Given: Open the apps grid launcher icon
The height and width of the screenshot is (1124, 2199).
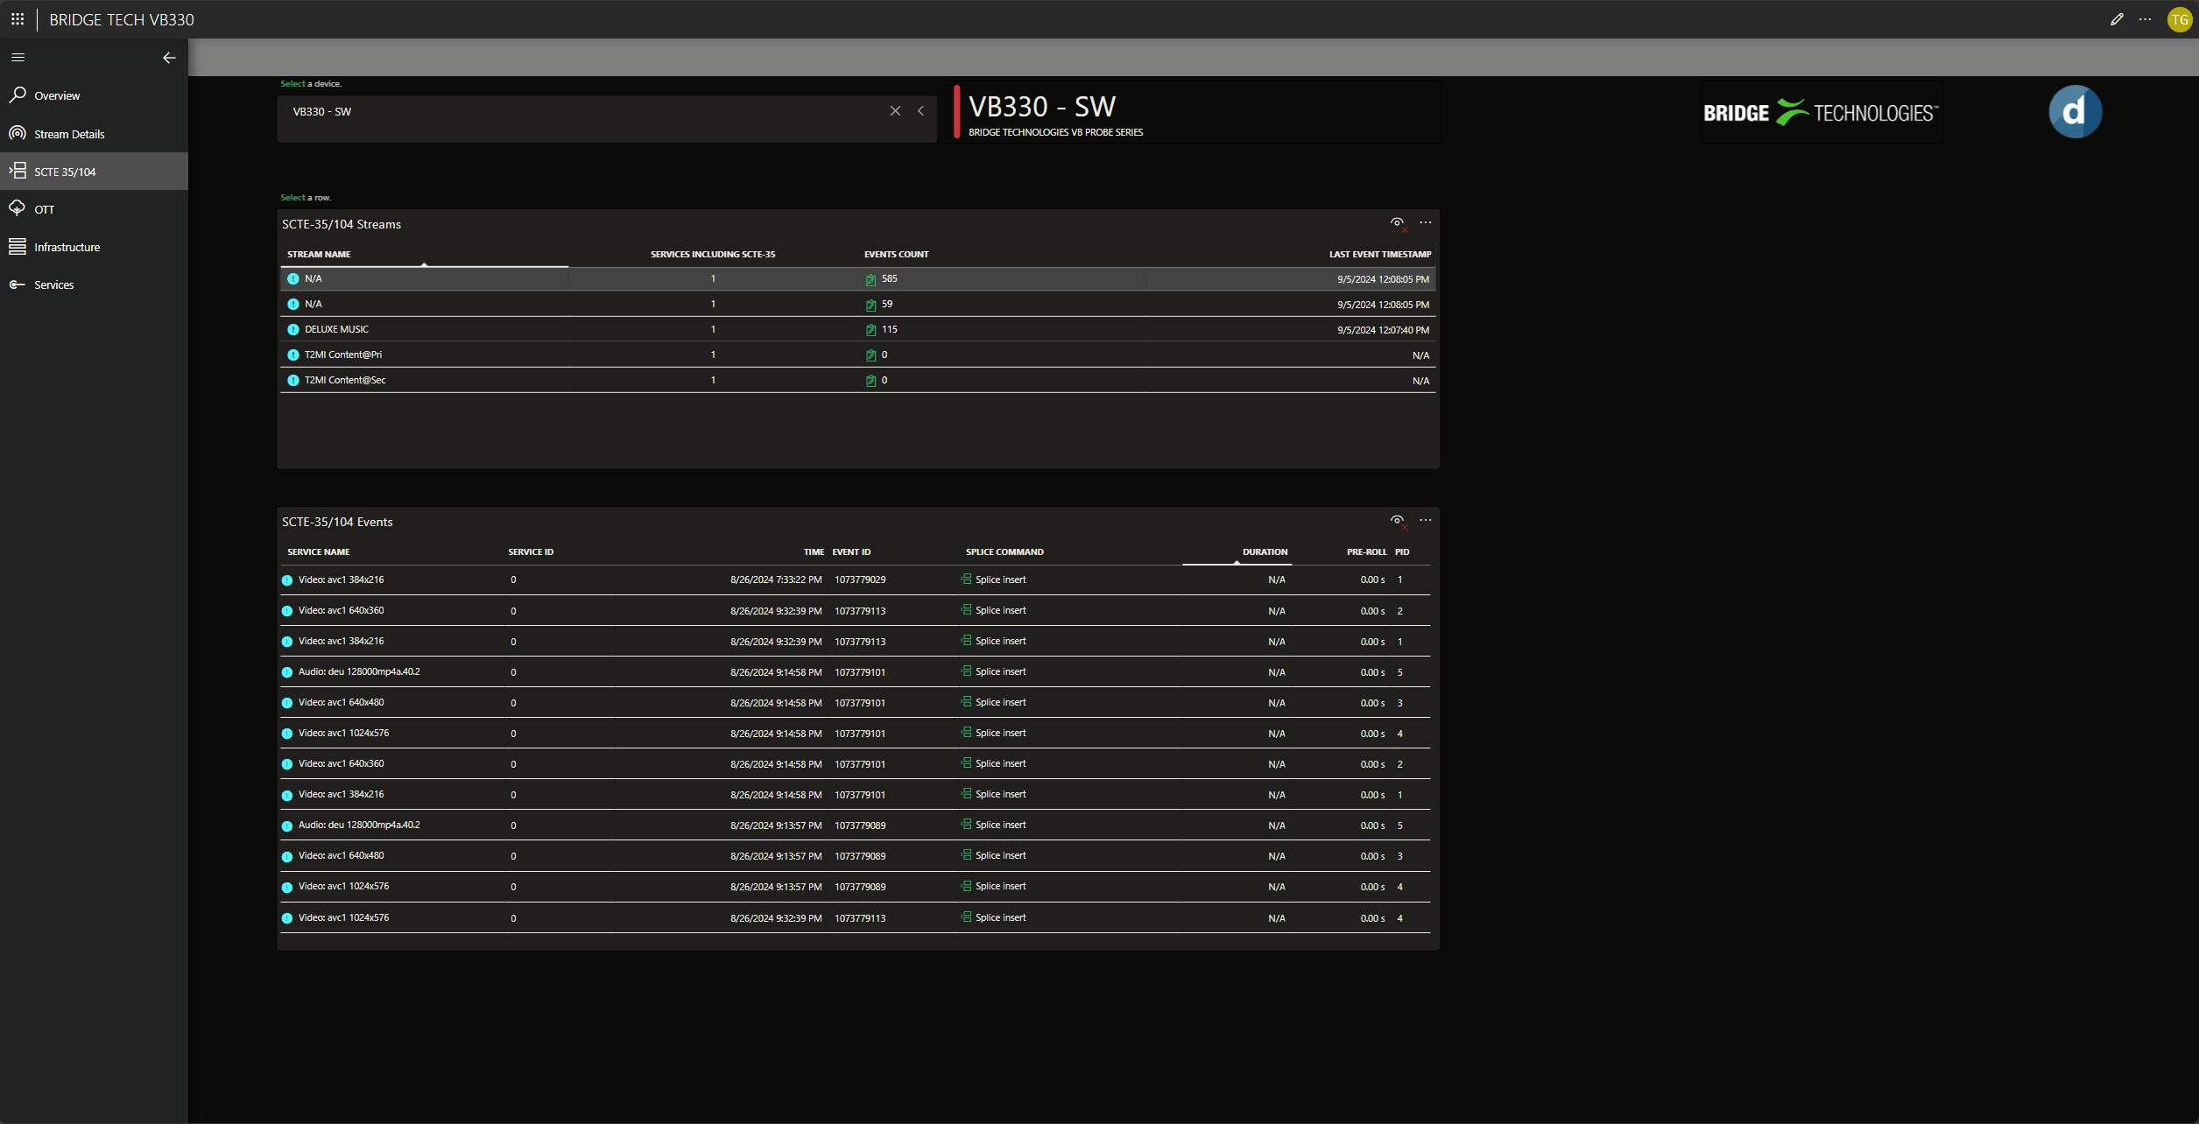Looking at the screenshot, I should coord(18,18).
